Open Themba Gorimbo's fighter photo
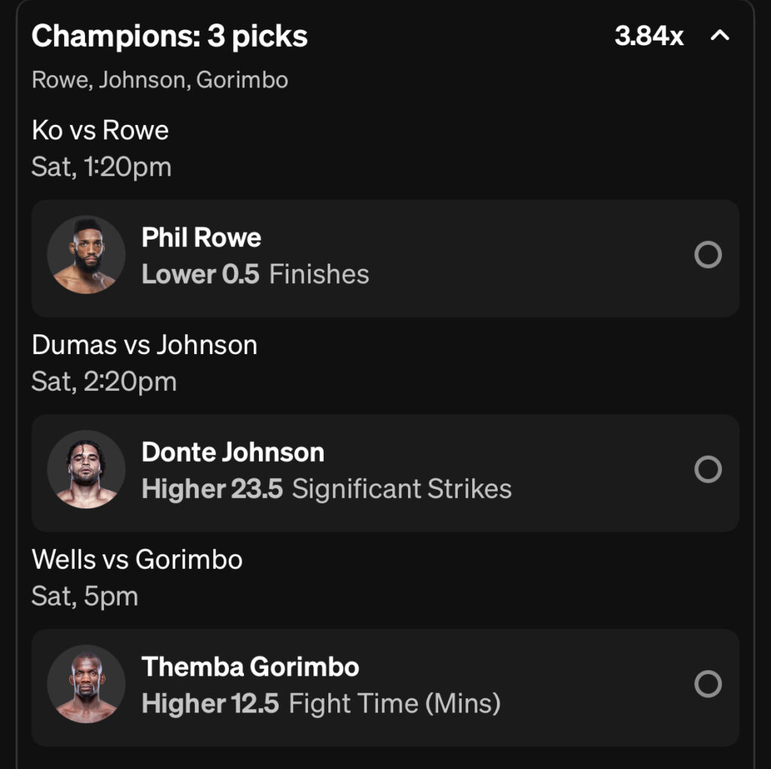 coord(87,685)
